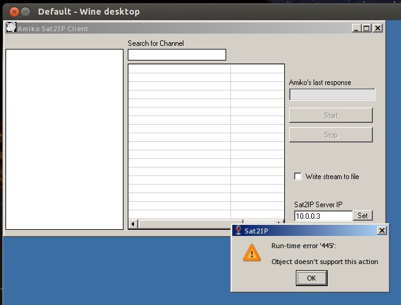Click the Set button next to the server IP
Screen dimensions: 401x305
(362, 216)
